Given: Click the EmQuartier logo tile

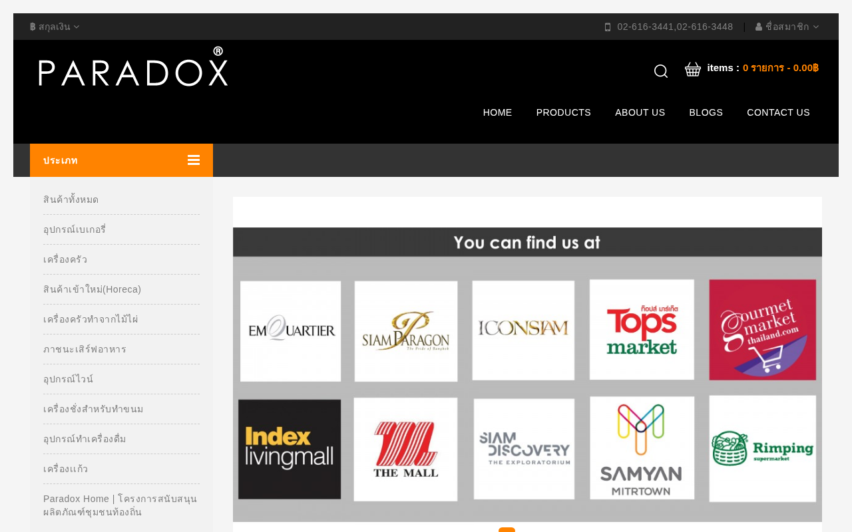Looking at the screenshot, I should pyautogui.click(x=291, y=331).
